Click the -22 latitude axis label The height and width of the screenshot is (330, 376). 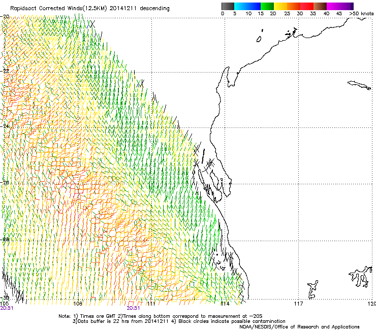coord(5,71)
